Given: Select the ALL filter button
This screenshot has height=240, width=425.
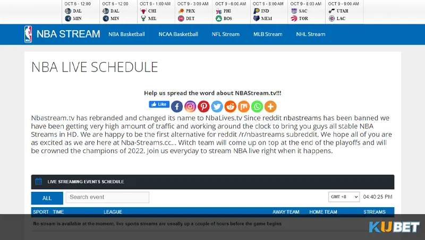Looking at the screenshot, I should pos(47,198).
